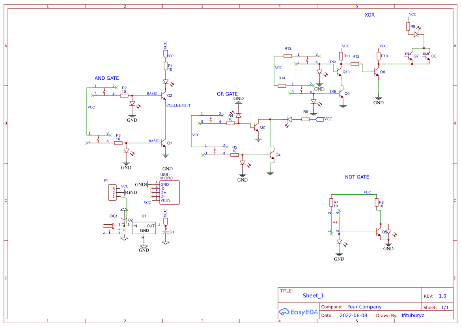The width and height of the screenshot is (461, 327).
Task: Select resistor R13 symbol
Action: [x=288, y=56]
